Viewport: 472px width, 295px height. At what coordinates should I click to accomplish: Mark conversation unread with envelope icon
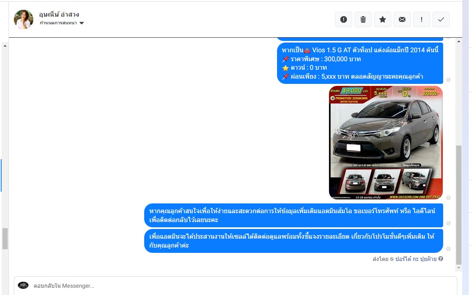[402, 19]
